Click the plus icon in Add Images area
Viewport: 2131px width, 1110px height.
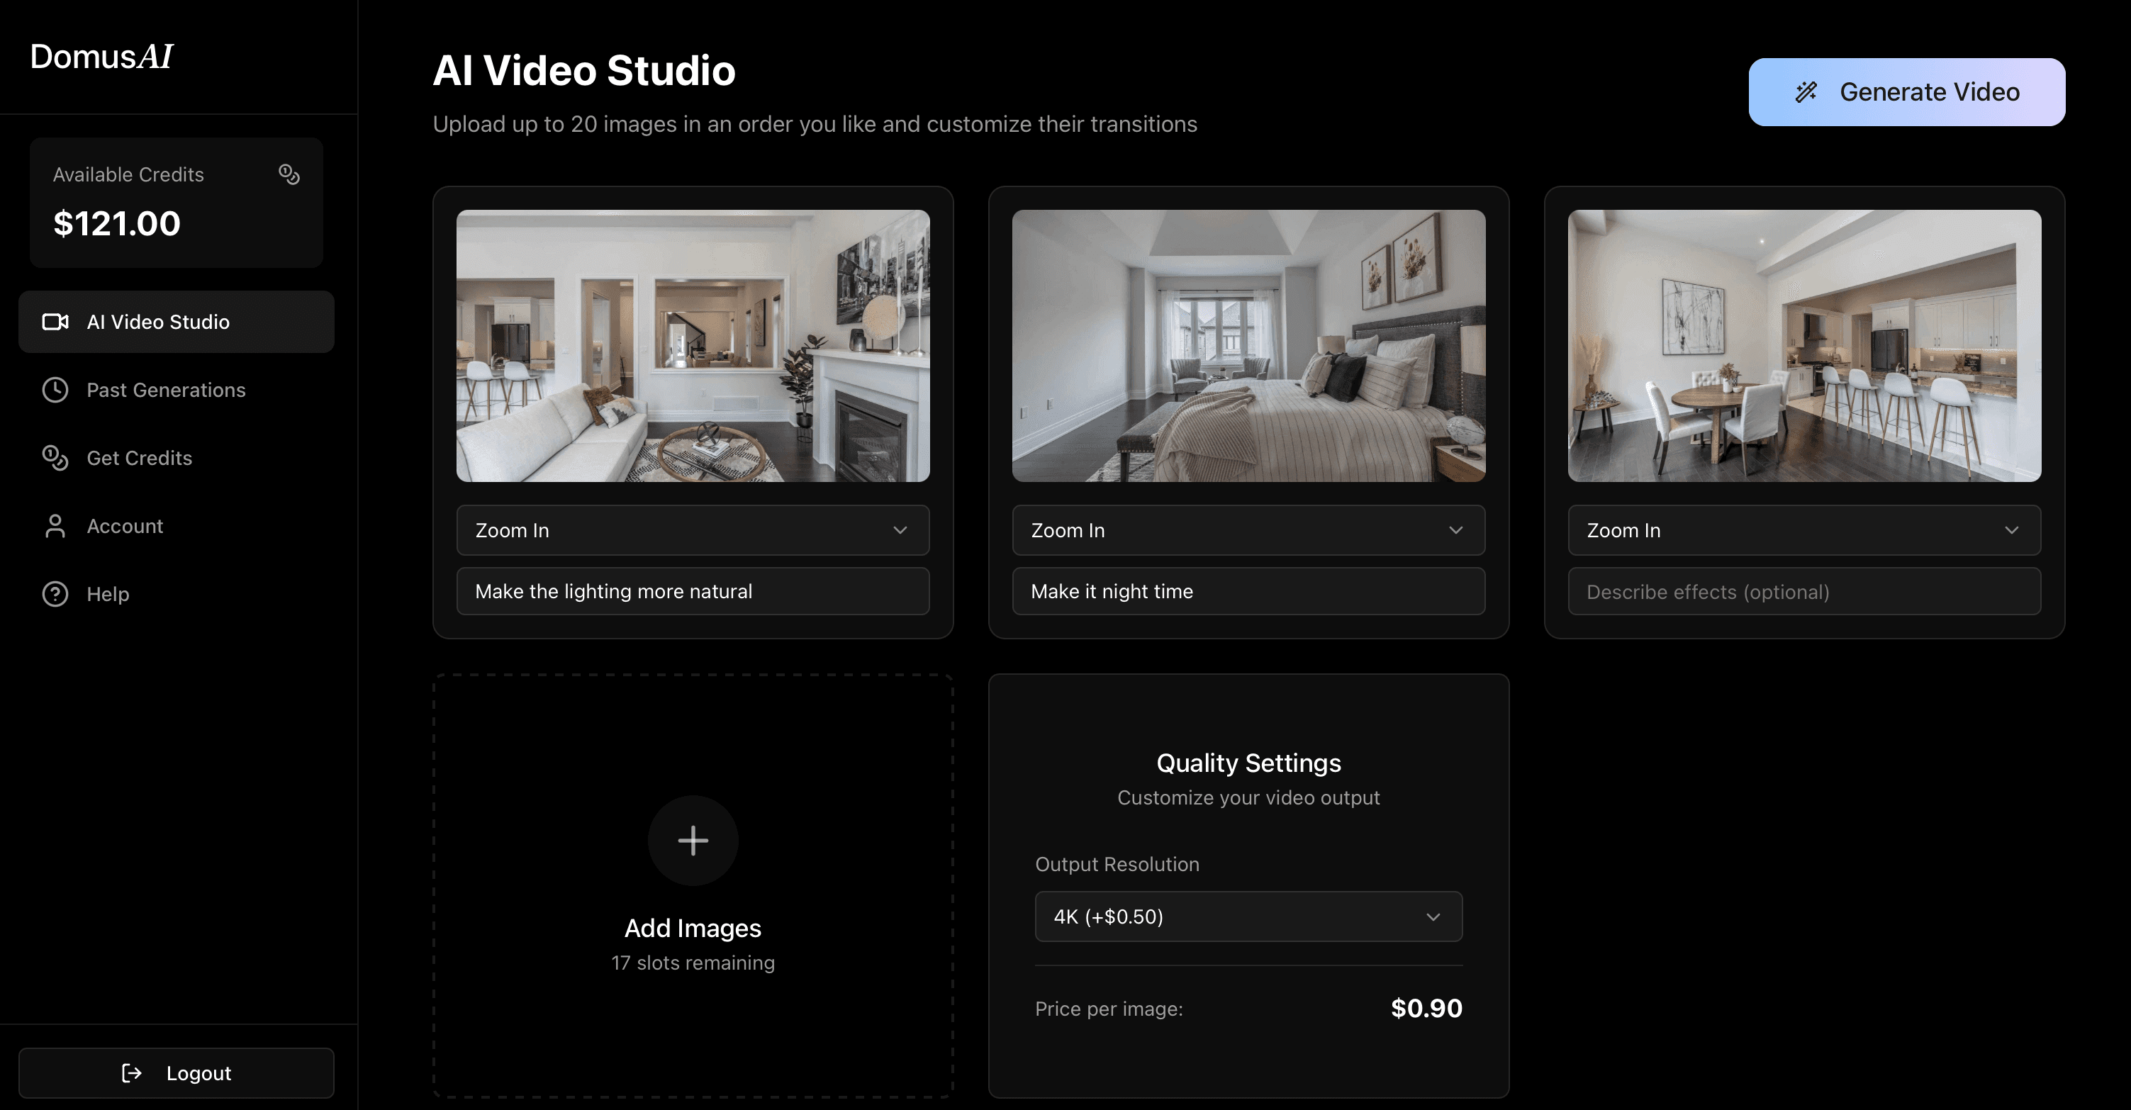click(x=693, y=841)
